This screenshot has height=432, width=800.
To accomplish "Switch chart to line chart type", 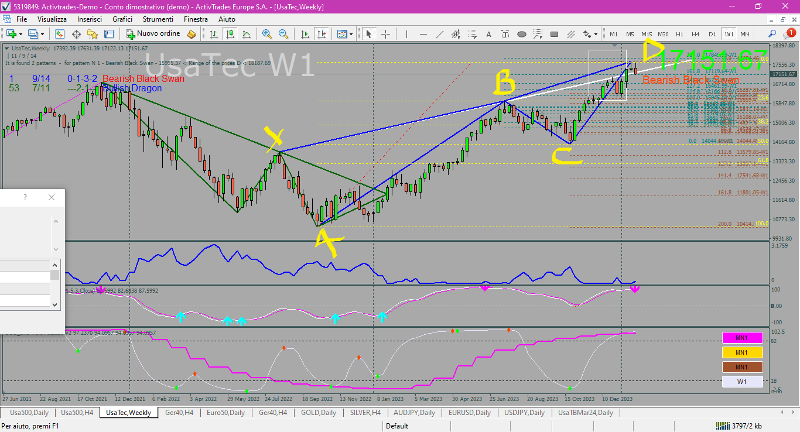I will 247,34.
